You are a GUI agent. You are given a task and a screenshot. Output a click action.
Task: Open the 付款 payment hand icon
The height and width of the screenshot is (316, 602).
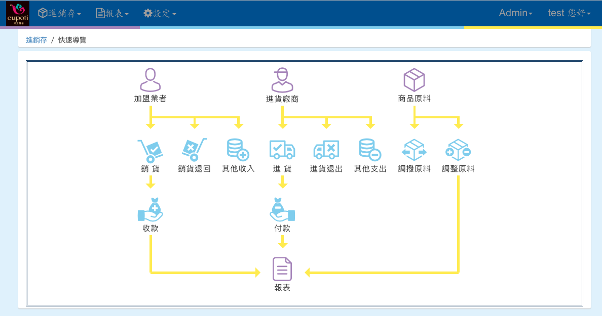(x=282, y=209)
